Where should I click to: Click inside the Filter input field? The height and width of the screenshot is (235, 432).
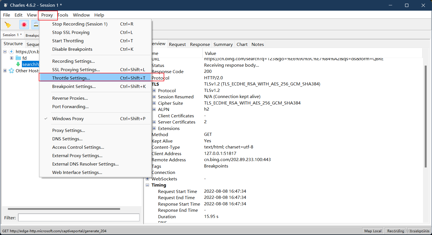(x=79, y=218)
